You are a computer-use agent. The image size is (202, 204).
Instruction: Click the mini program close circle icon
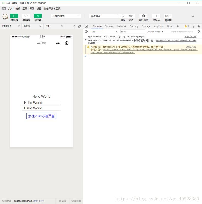click(67, 43)
